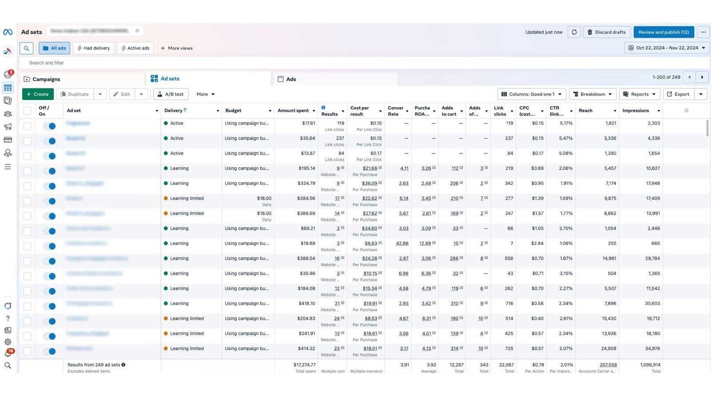Add column with the plus icon
Image resolution: width=711 pixels, height=400 pixels.
[686, 111]
